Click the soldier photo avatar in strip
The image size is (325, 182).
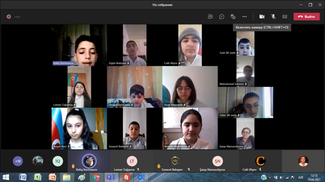38,161
